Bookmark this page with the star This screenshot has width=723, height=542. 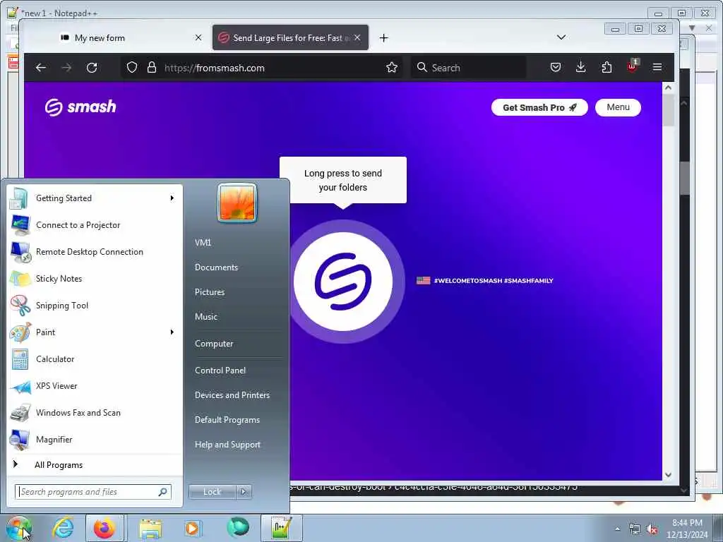[x=392, y=68]
